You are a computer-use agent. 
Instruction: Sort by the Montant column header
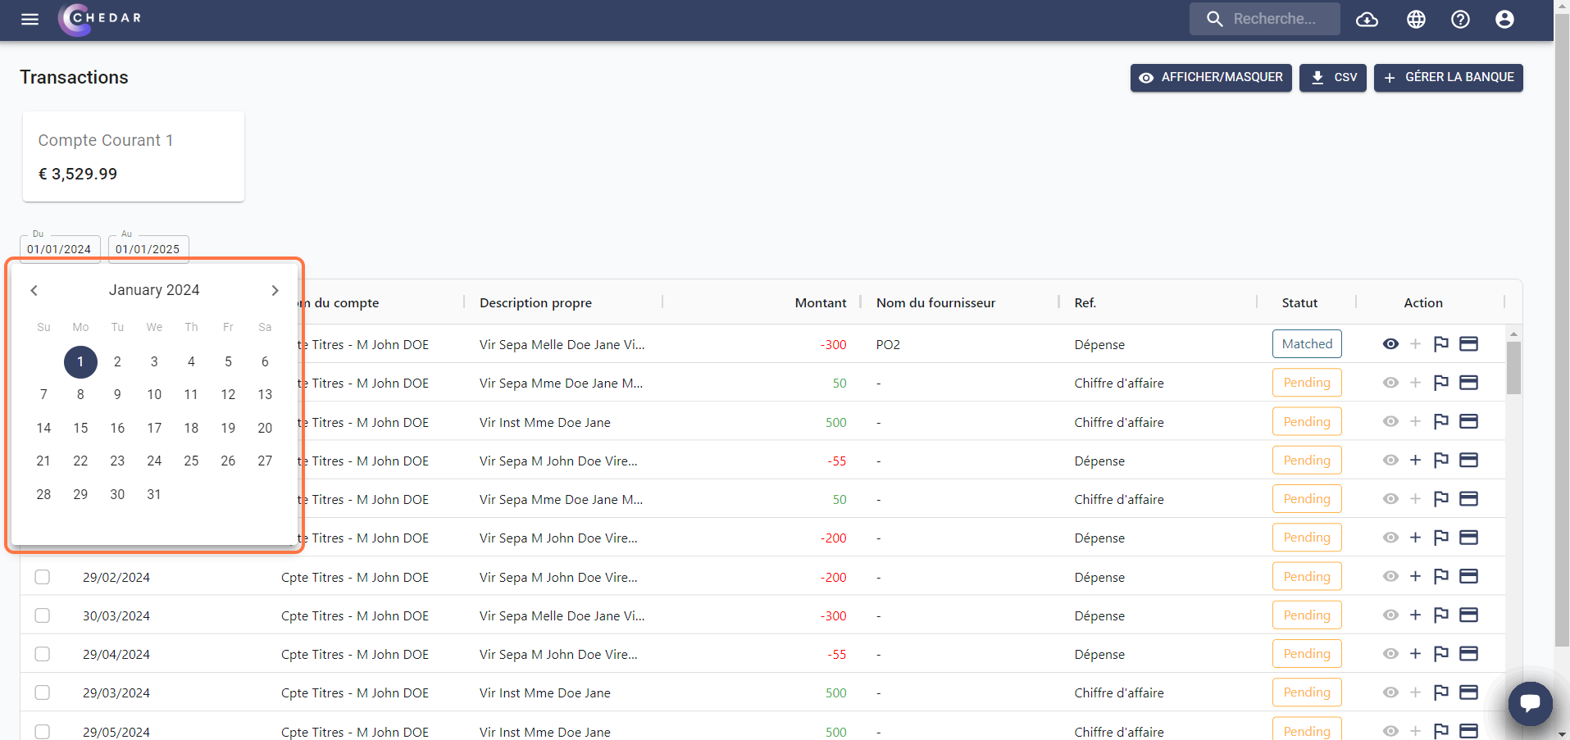click(820, 302)
